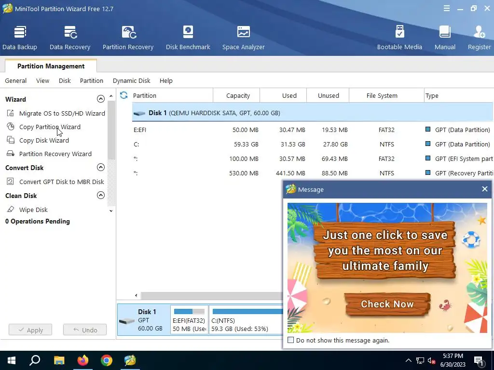Launch Firefox from the taskbar

(x=83, y=360)
